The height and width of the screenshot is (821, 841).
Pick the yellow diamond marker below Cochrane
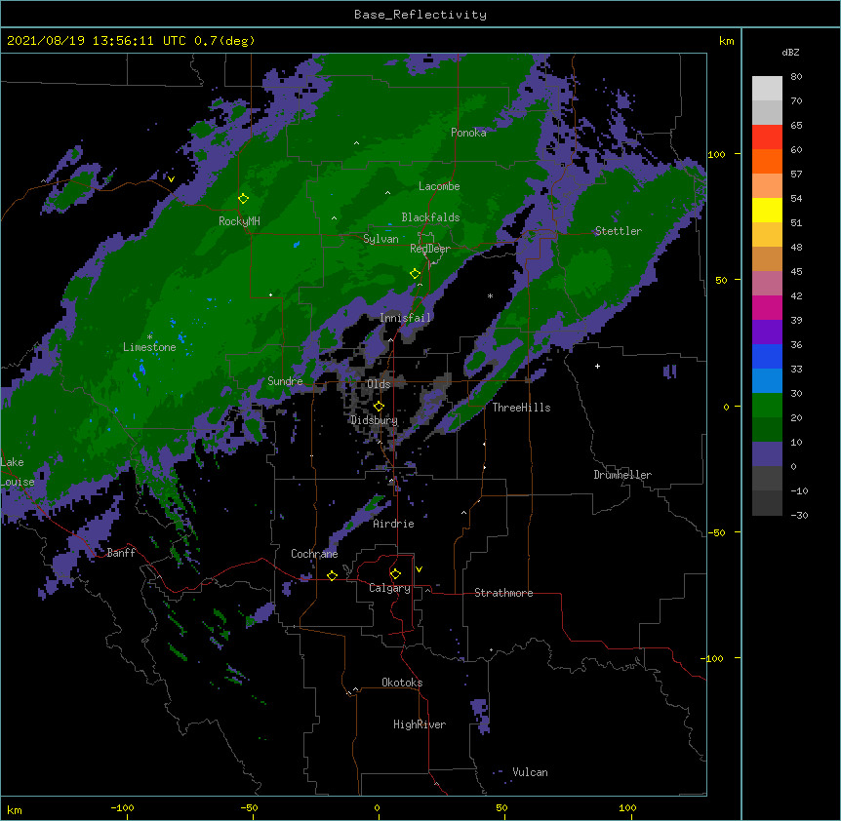[332, 575]
